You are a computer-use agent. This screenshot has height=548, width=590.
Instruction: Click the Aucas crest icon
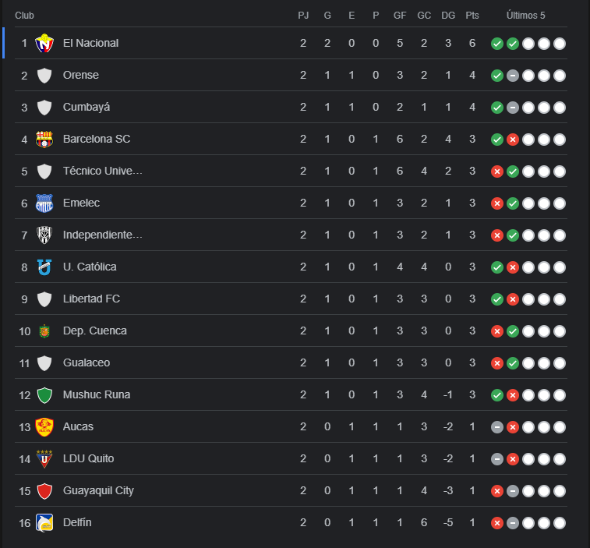point(44,427)
